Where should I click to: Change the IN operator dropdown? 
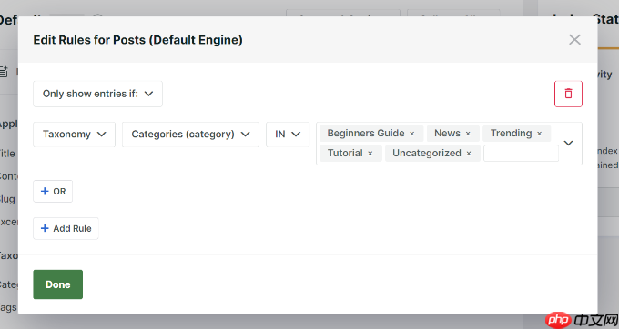(288, 135)
